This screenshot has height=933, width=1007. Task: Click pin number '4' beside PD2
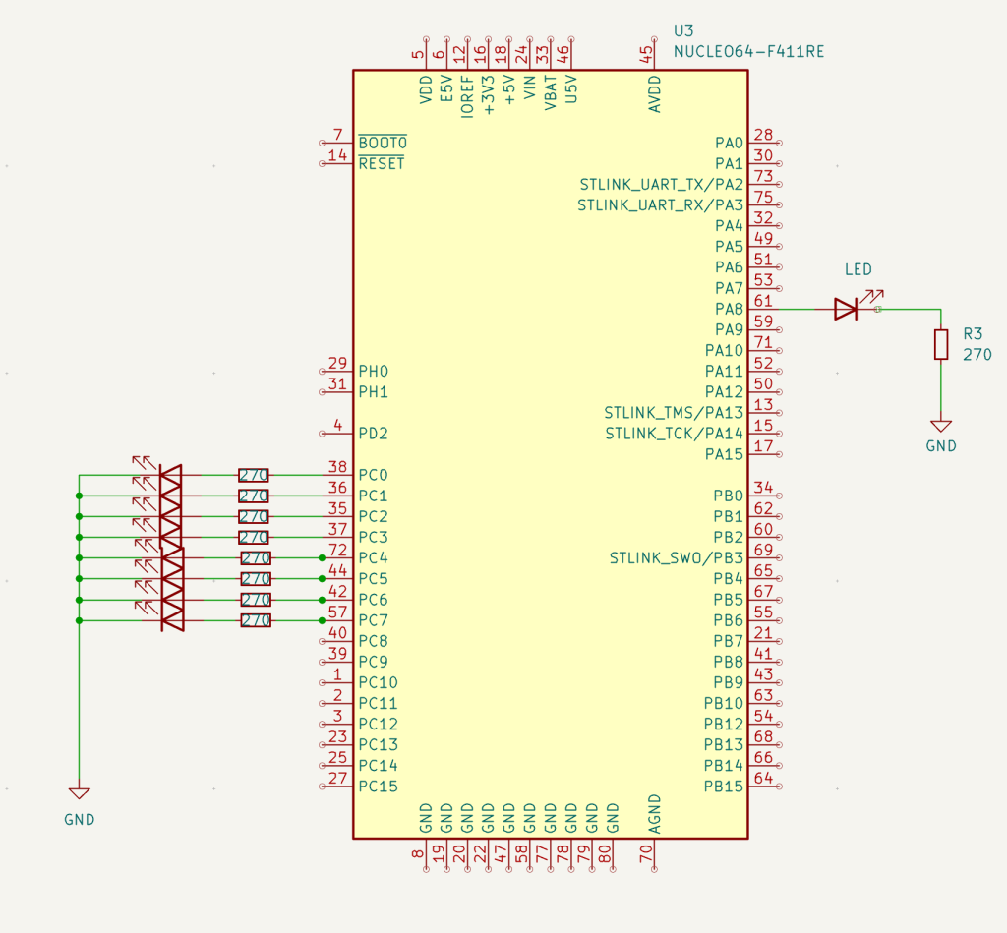point(338,425)
